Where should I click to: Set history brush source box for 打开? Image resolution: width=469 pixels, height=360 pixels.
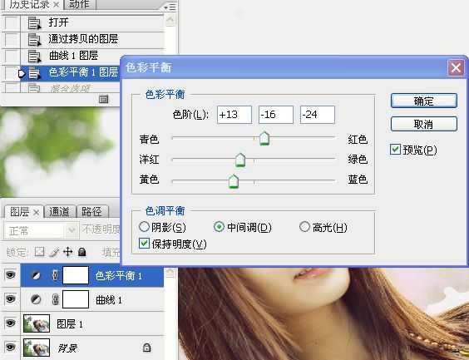click(x=12, y=22)
